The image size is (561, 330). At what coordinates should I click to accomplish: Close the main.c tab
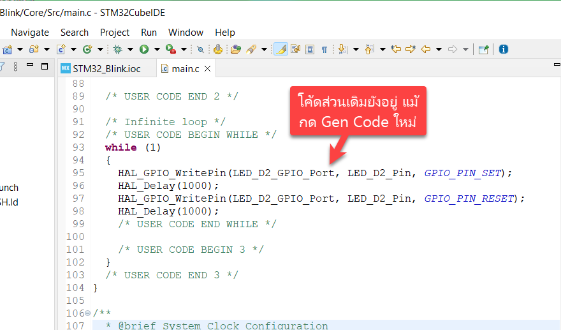click(208, 69)
